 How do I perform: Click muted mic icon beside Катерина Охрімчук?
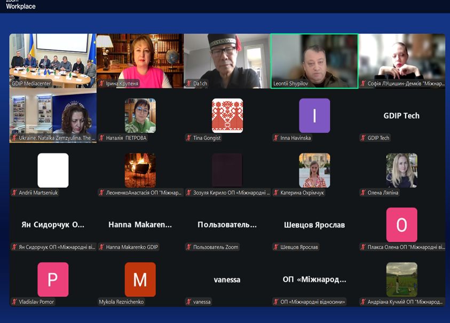[x=275, y=193]
